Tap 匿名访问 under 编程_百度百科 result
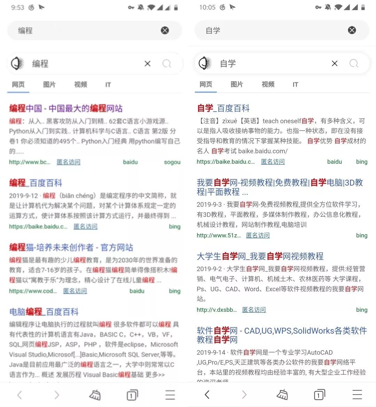The height and width of the screenshot is (407, 376). (86, 227)
